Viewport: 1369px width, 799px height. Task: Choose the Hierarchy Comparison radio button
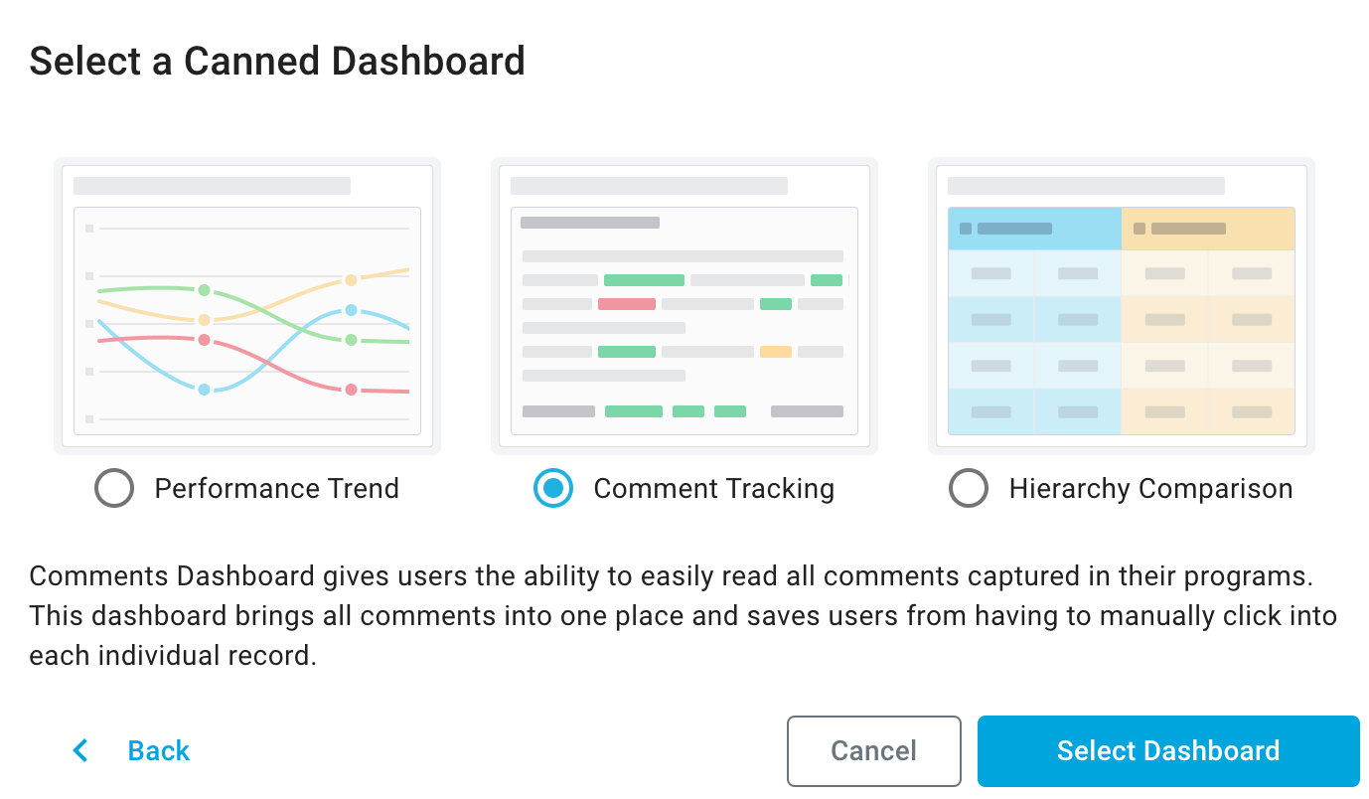pos(969,489)
